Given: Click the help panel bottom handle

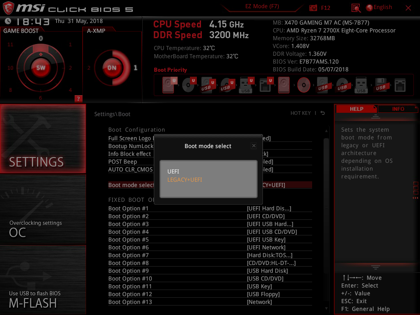Looking at the screenshot, I should pos(375,267).
